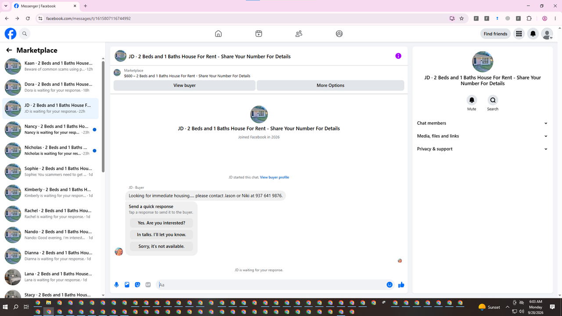Viewport: 562px width, 316px height.
Task: Open the apps grid menu icon
Action: click(519, 34)
